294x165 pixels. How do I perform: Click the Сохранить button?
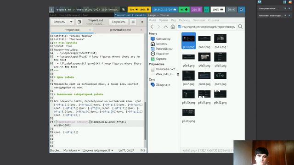click(119, 22)
